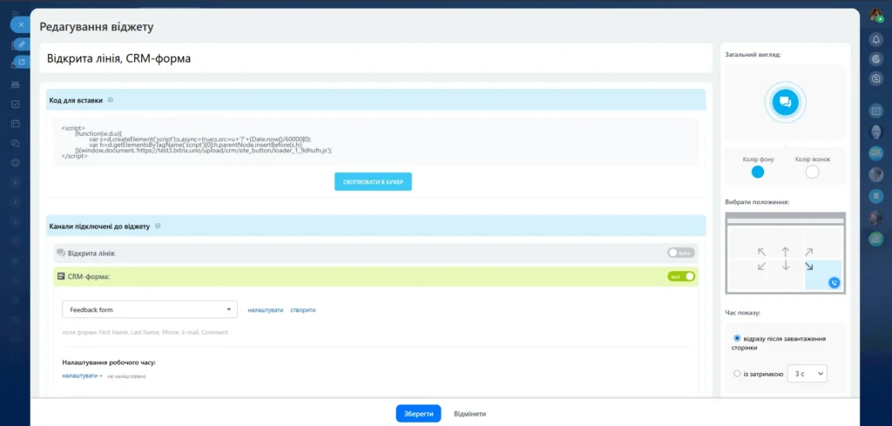Click 'Налаштування робочого часу:' label

(109, 362)
